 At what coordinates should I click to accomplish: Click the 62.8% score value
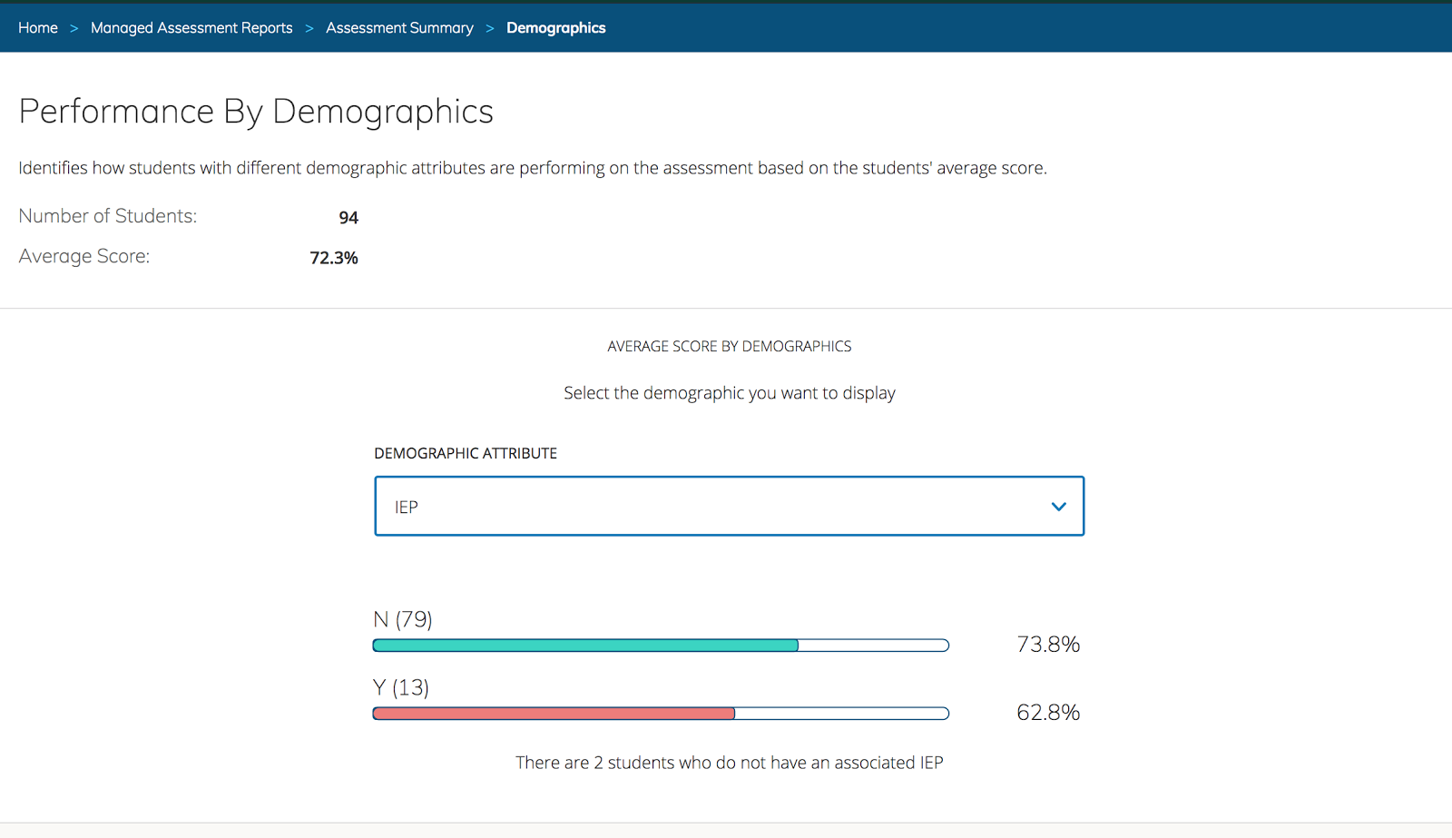(1049, 712)
